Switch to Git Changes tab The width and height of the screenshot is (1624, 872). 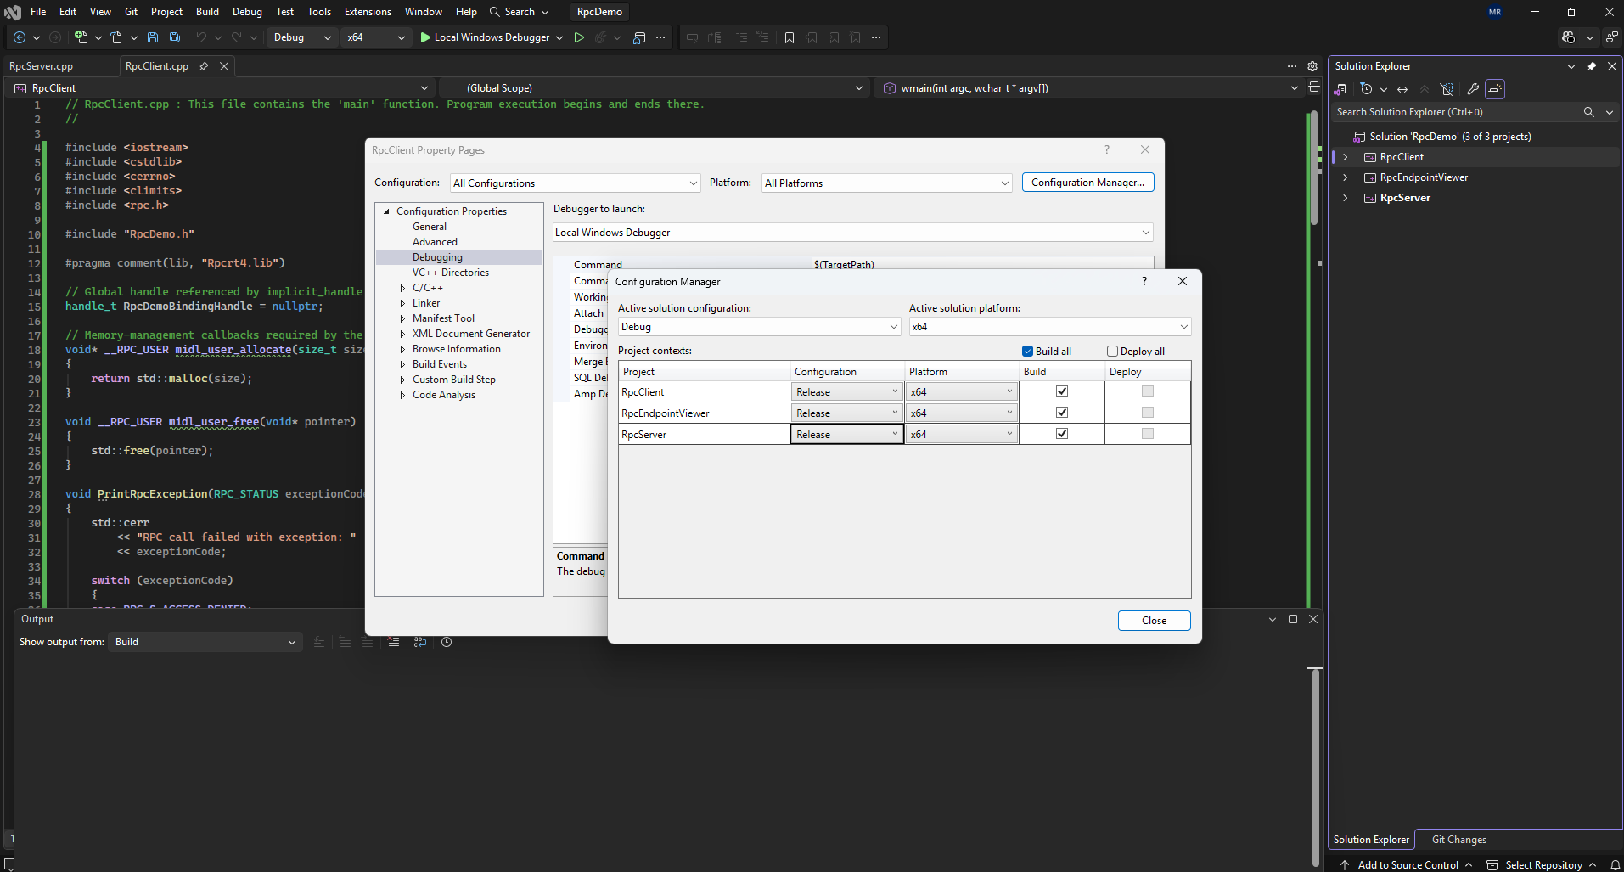(x=1458, y=840)
